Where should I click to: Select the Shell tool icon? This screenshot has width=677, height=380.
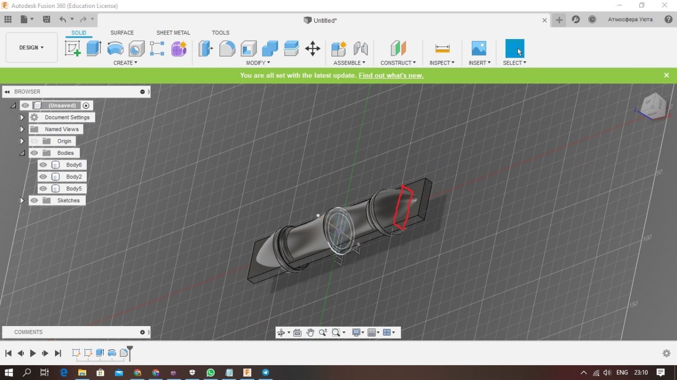(x=249, y=49)
